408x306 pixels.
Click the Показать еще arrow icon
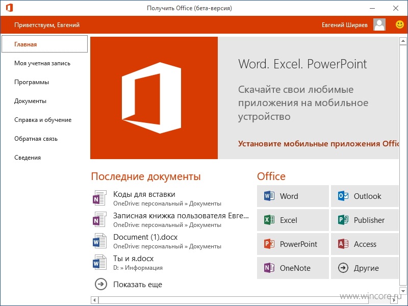click(x=101, y=284)
